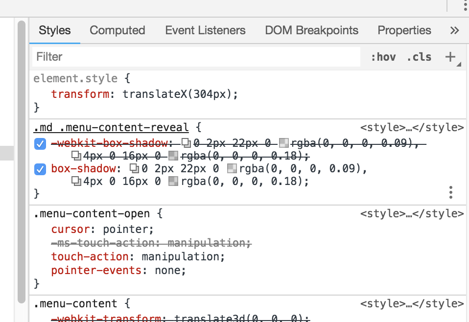Toggle element state with :hov
Image resolution: width=469 pixels, height=322 pixels.
pos(383,57)
